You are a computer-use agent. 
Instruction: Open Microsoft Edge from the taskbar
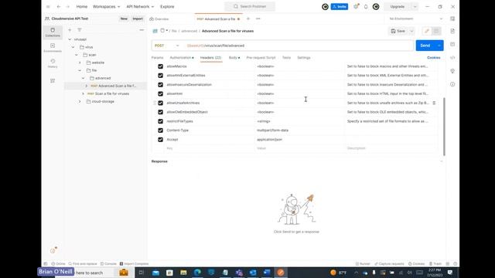pos(197,273)
